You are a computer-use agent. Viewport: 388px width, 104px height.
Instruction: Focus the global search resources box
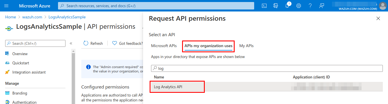156,6
